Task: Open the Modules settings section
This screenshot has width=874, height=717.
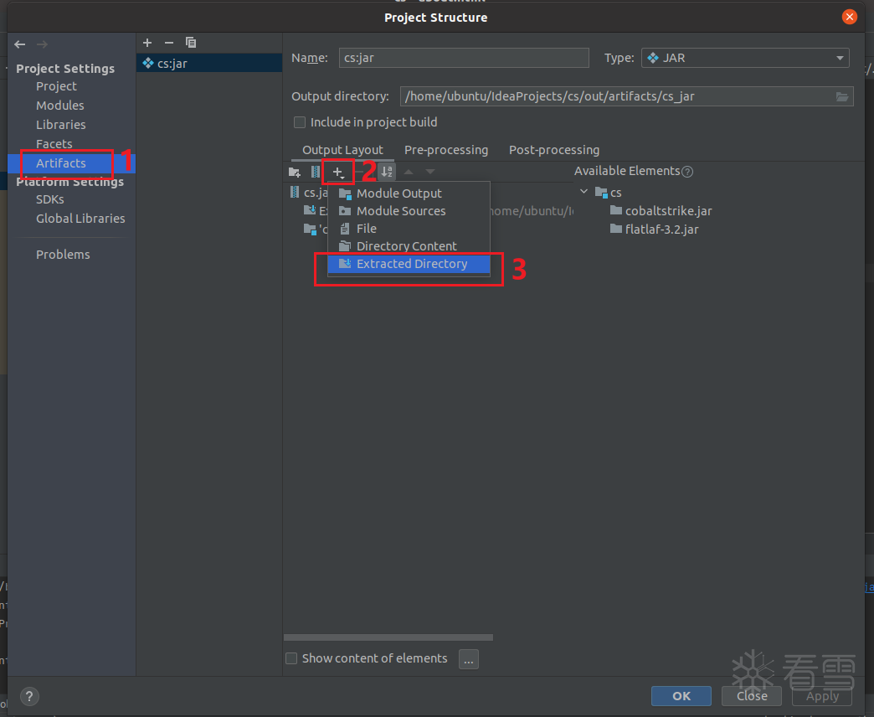Action: click(x=60, y=106)
